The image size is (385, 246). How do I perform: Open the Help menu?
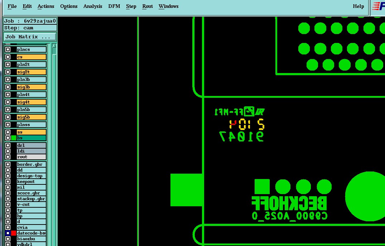(x=358, y=6)
